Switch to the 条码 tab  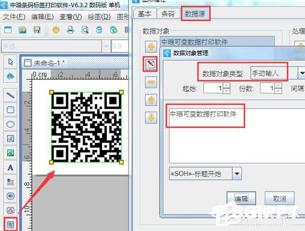click(168, 14)
